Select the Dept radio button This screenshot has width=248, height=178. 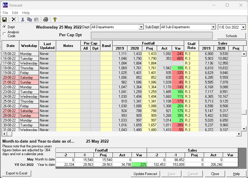coord(4,27)
